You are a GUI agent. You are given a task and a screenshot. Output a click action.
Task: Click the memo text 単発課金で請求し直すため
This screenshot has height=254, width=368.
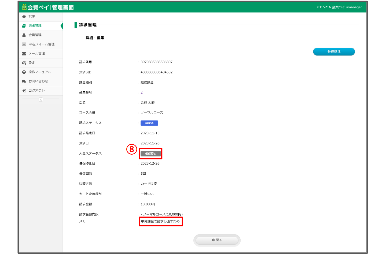click(x=160, y=221)
